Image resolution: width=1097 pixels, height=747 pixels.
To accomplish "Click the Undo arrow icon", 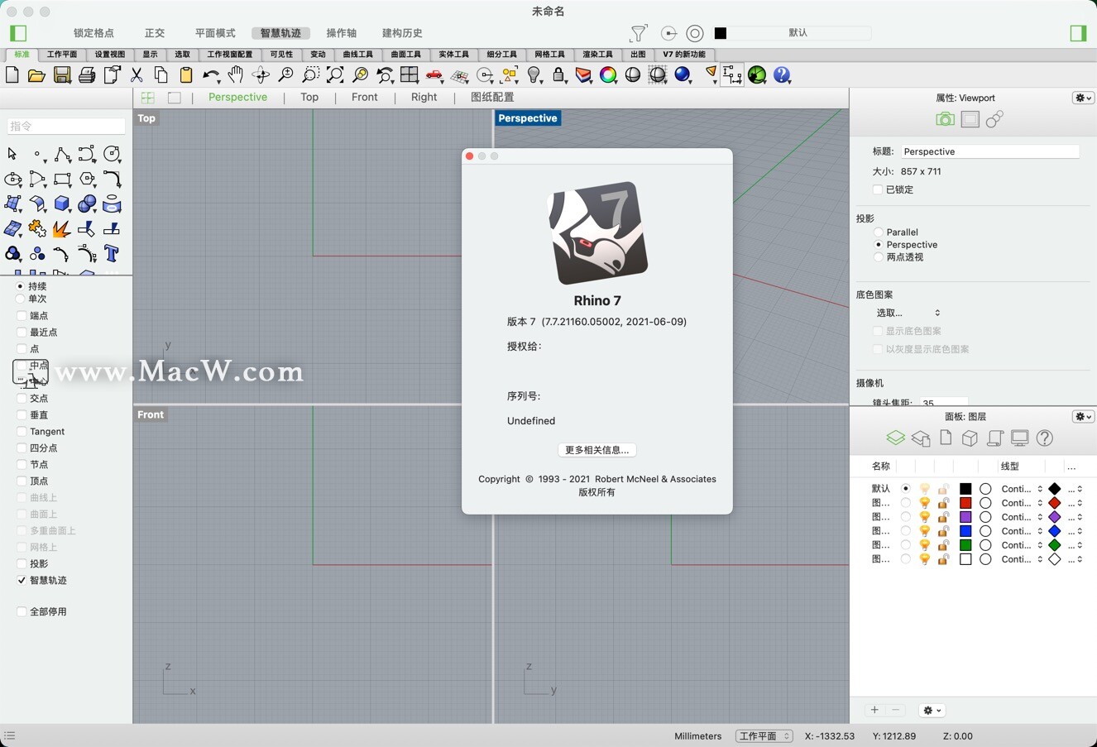I will click(x=210, y=75).
